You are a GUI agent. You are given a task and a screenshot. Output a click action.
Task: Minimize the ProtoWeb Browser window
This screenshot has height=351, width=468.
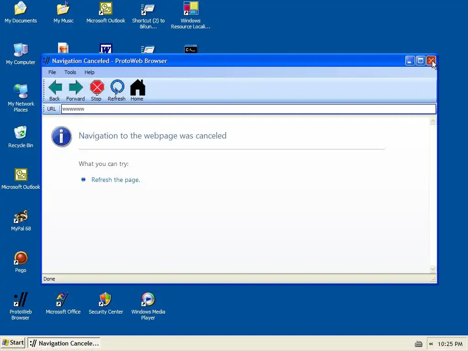pos(410,61)
